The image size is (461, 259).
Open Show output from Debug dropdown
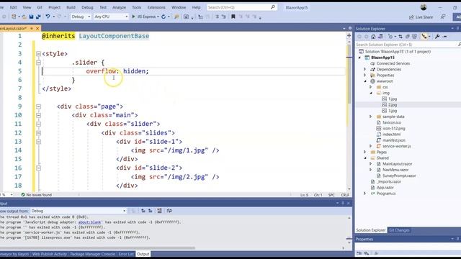[79, 211]
